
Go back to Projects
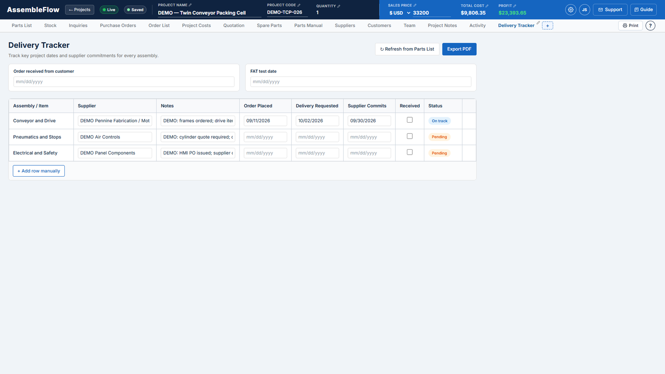pyautogui.click(x=79, y=10)
